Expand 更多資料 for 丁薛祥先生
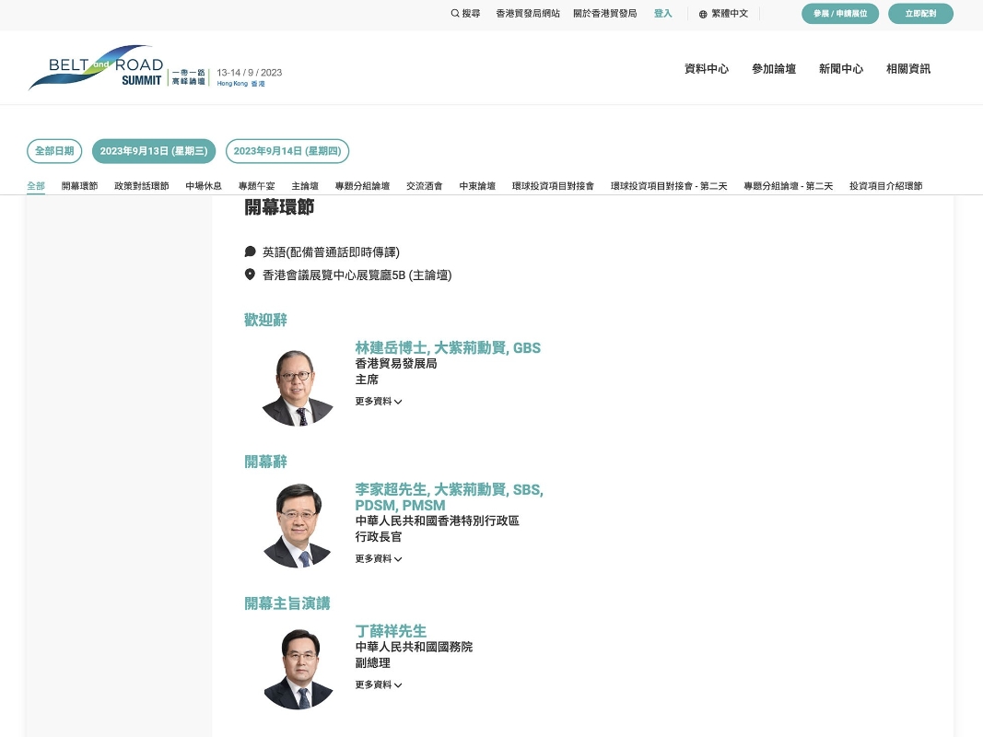Screen dimensions: 983x737 [x=379, y=685]
